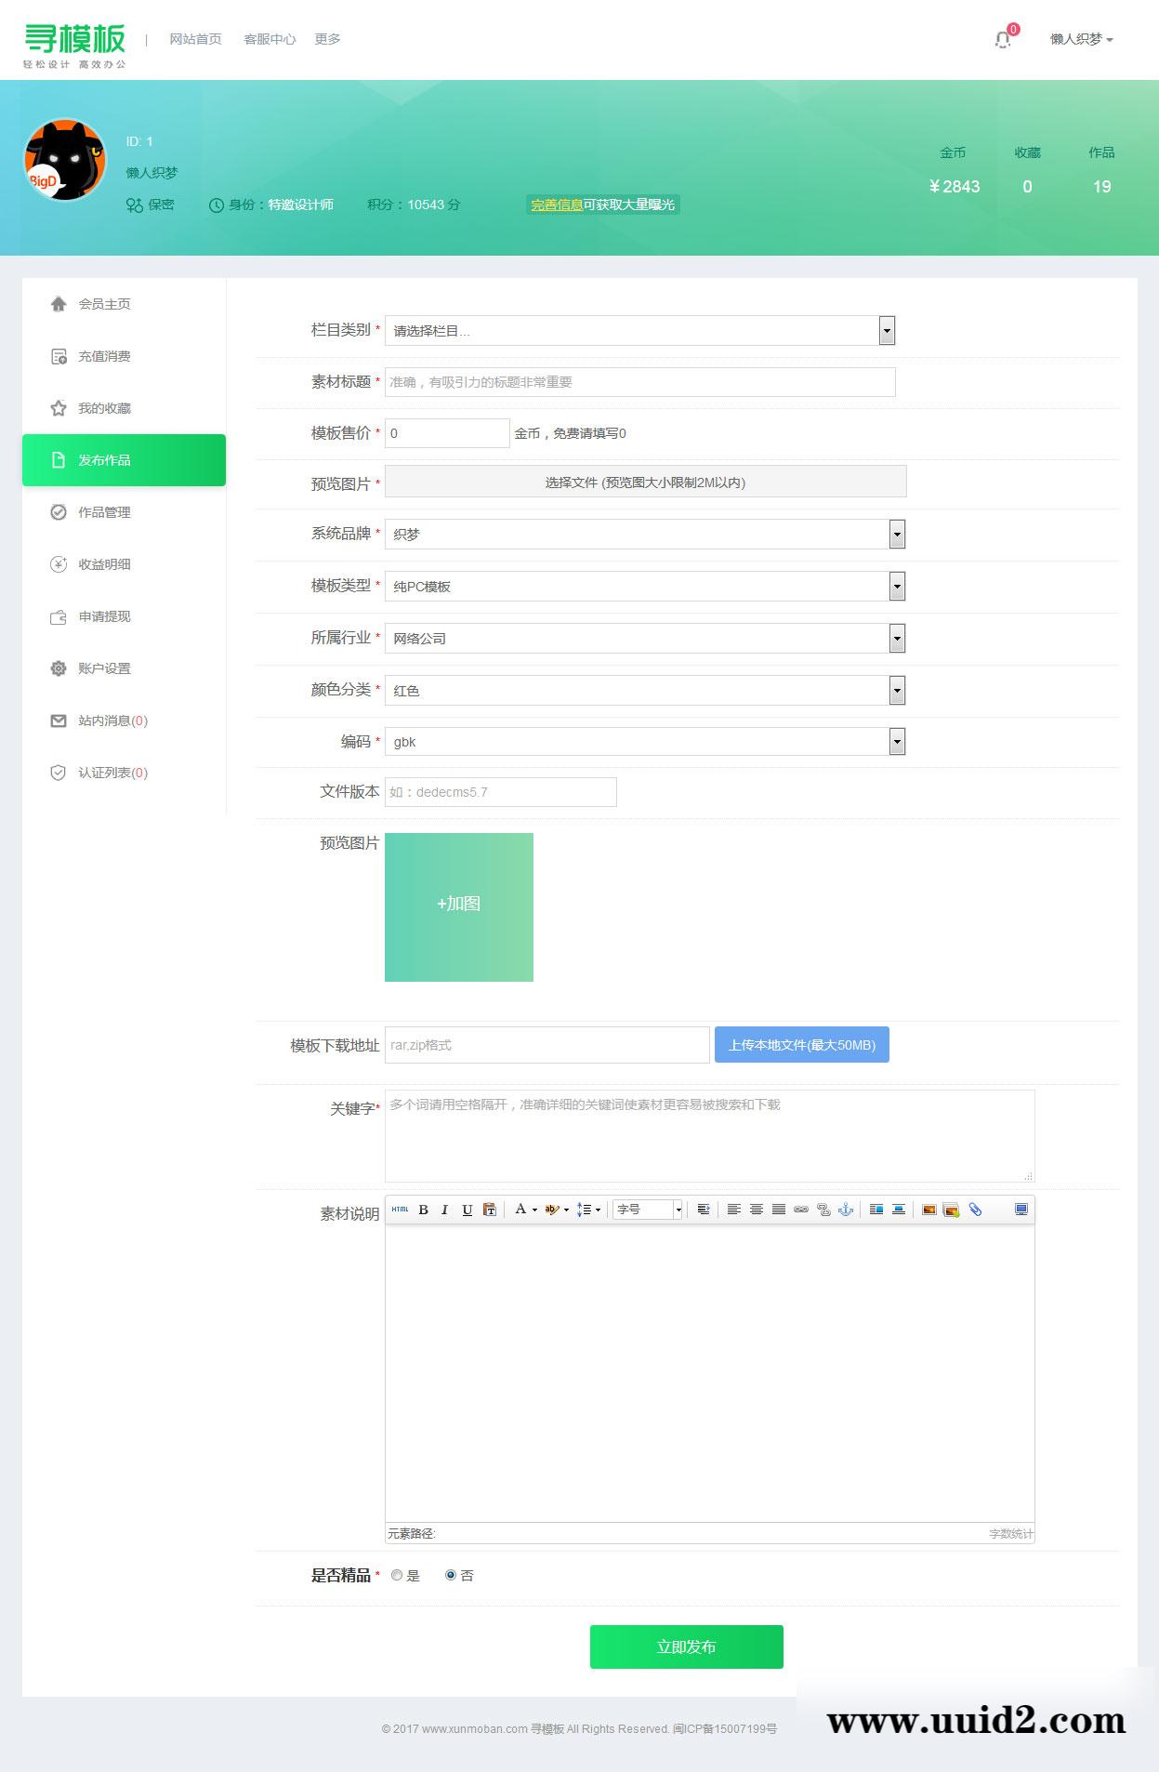Insert hyperlink with link icon

801,1210
